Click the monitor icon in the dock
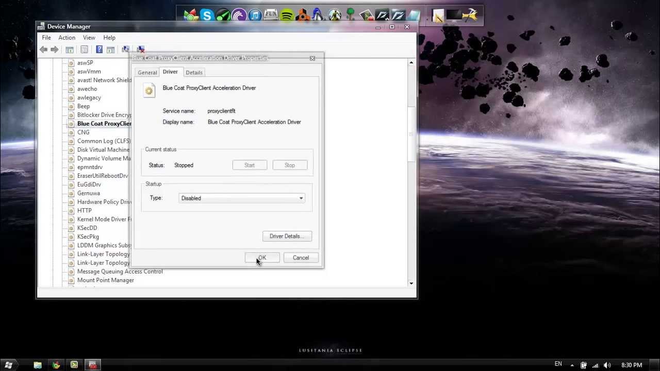 (454, 15)
